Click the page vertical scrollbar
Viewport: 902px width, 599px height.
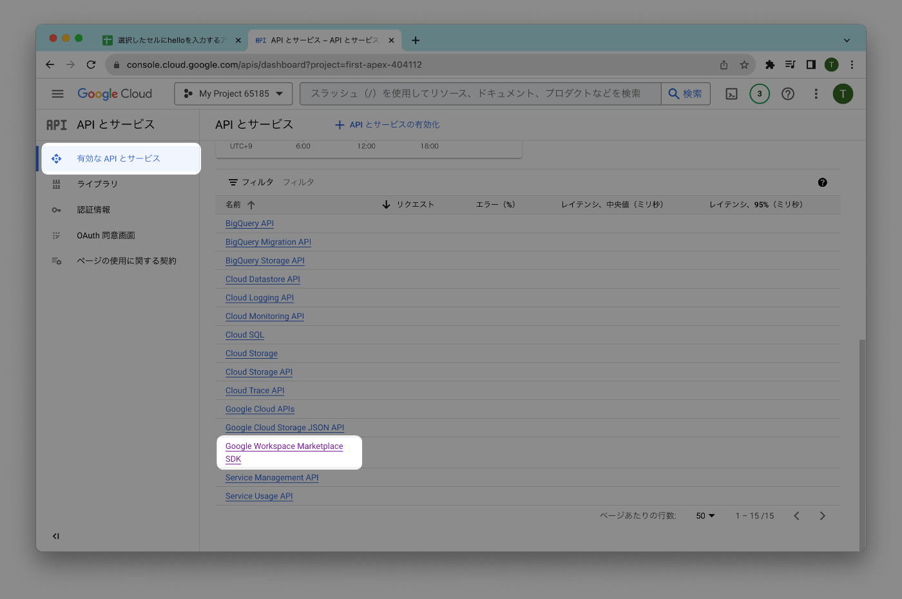[862, 444]
